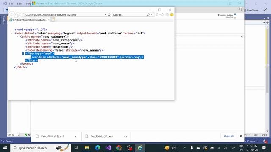Click the order descending false line

click(x=64, y=50)
